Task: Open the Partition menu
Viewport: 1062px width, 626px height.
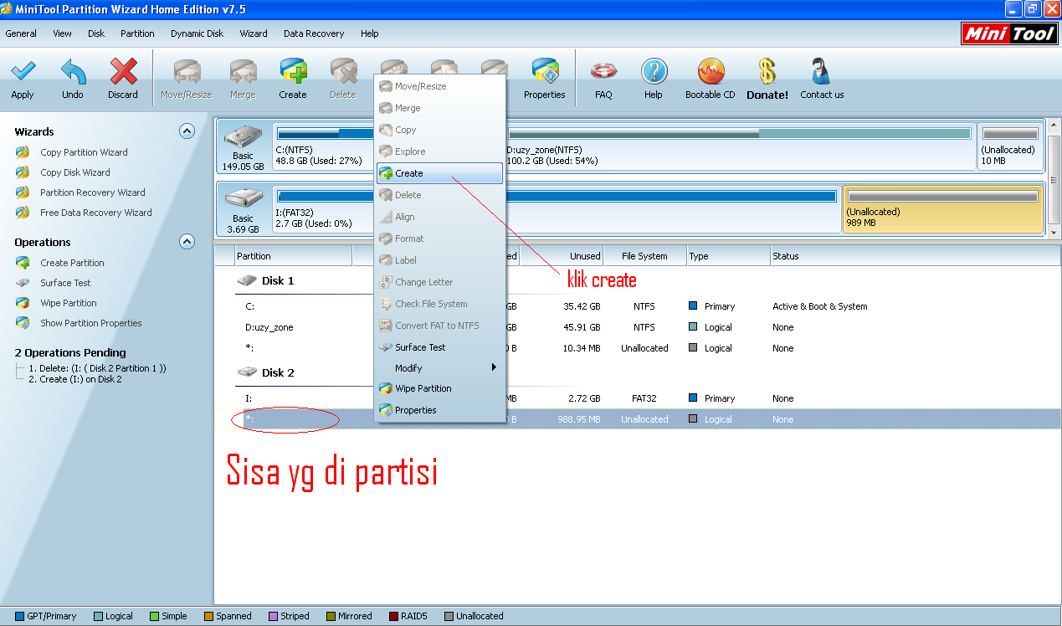Action: pos(137,33)
